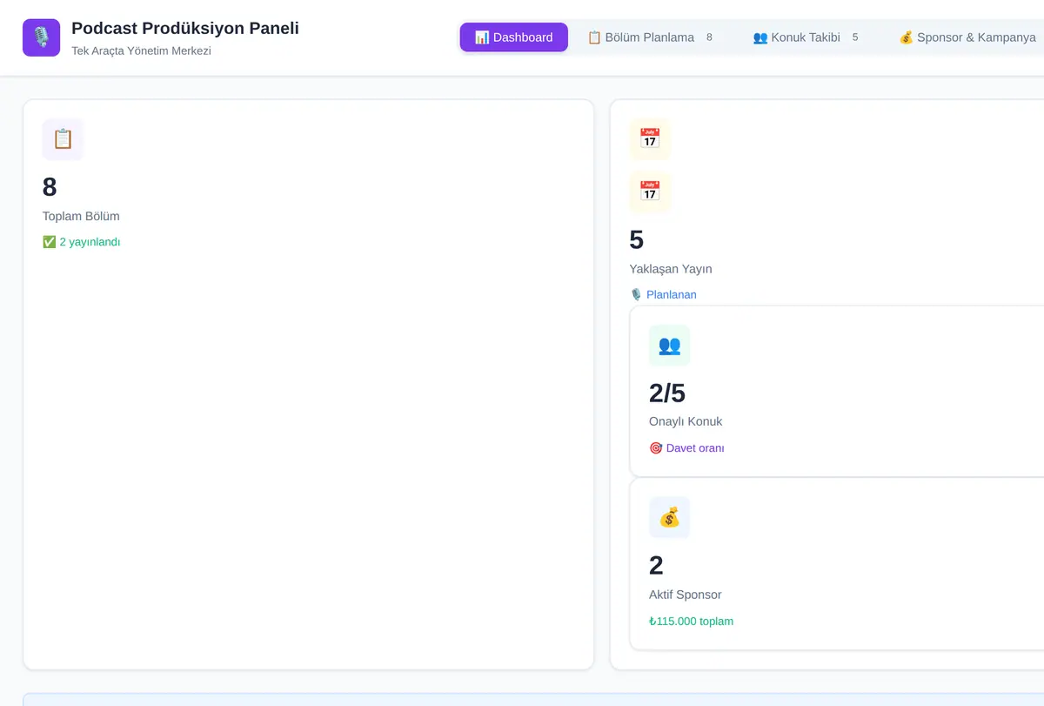The width and height of the screenshot is (1044, 706).
Task: Click the large 2 above Aktif Sponsor
Action: click(656, 566)
